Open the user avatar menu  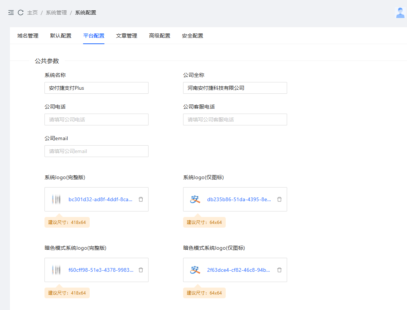coord(400,13)
